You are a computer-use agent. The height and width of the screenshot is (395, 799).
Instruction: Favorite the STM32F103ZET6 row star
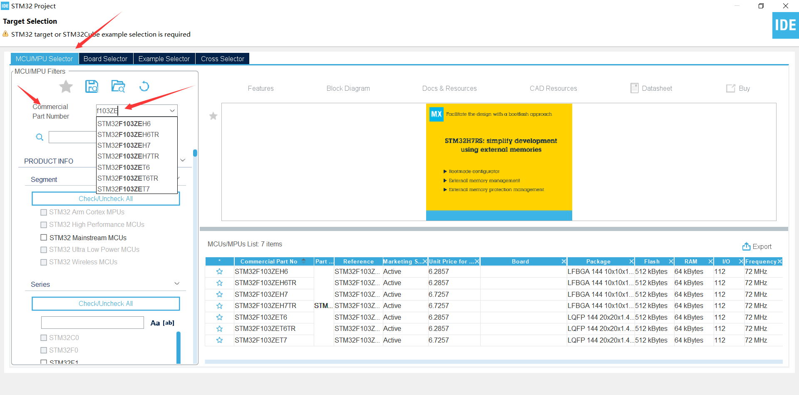pyautogui.click(x=219, y=318)
